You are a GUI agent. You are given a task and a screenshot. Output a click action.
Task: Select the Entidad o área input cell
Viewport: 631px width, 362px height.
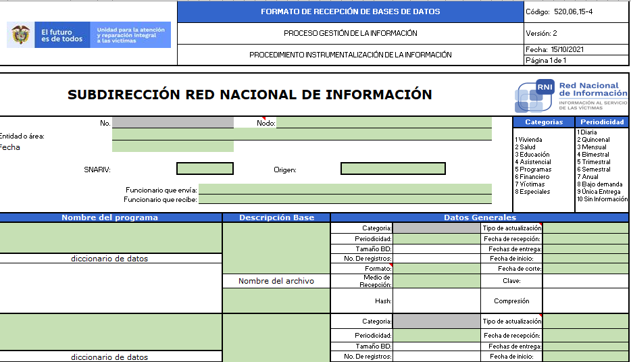pos(302,135)
